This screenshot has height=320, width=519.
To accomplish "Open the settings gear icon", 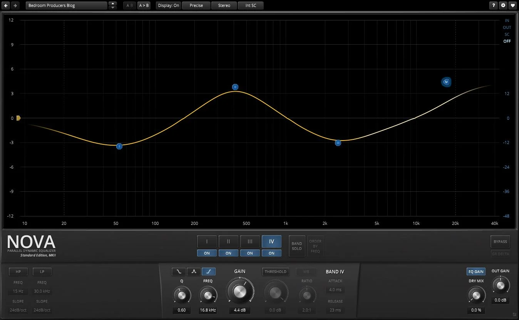I will 503,5.
